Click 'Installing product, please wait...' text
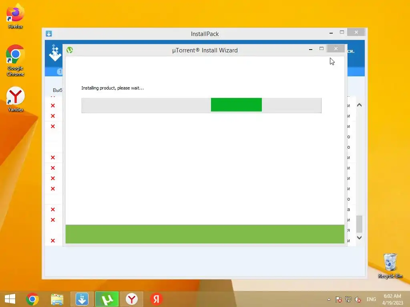 click(x=113, y=88)
